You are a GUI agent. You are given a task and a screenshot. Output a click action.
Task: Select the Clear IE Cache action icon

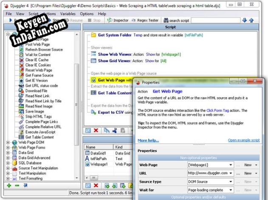tap(21, 60)
